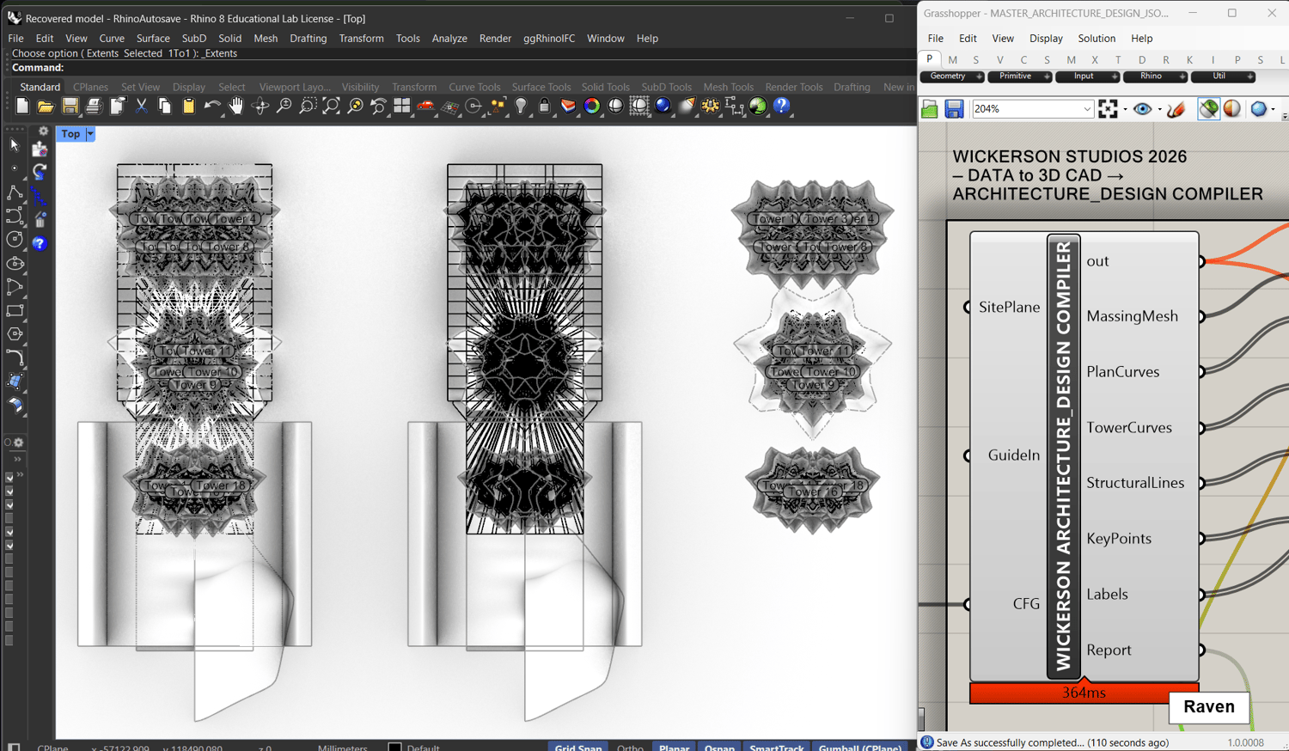Screen dimensions: 1289x751
Task: Toggle Osnap in the status bar
Action: point(719,747)
